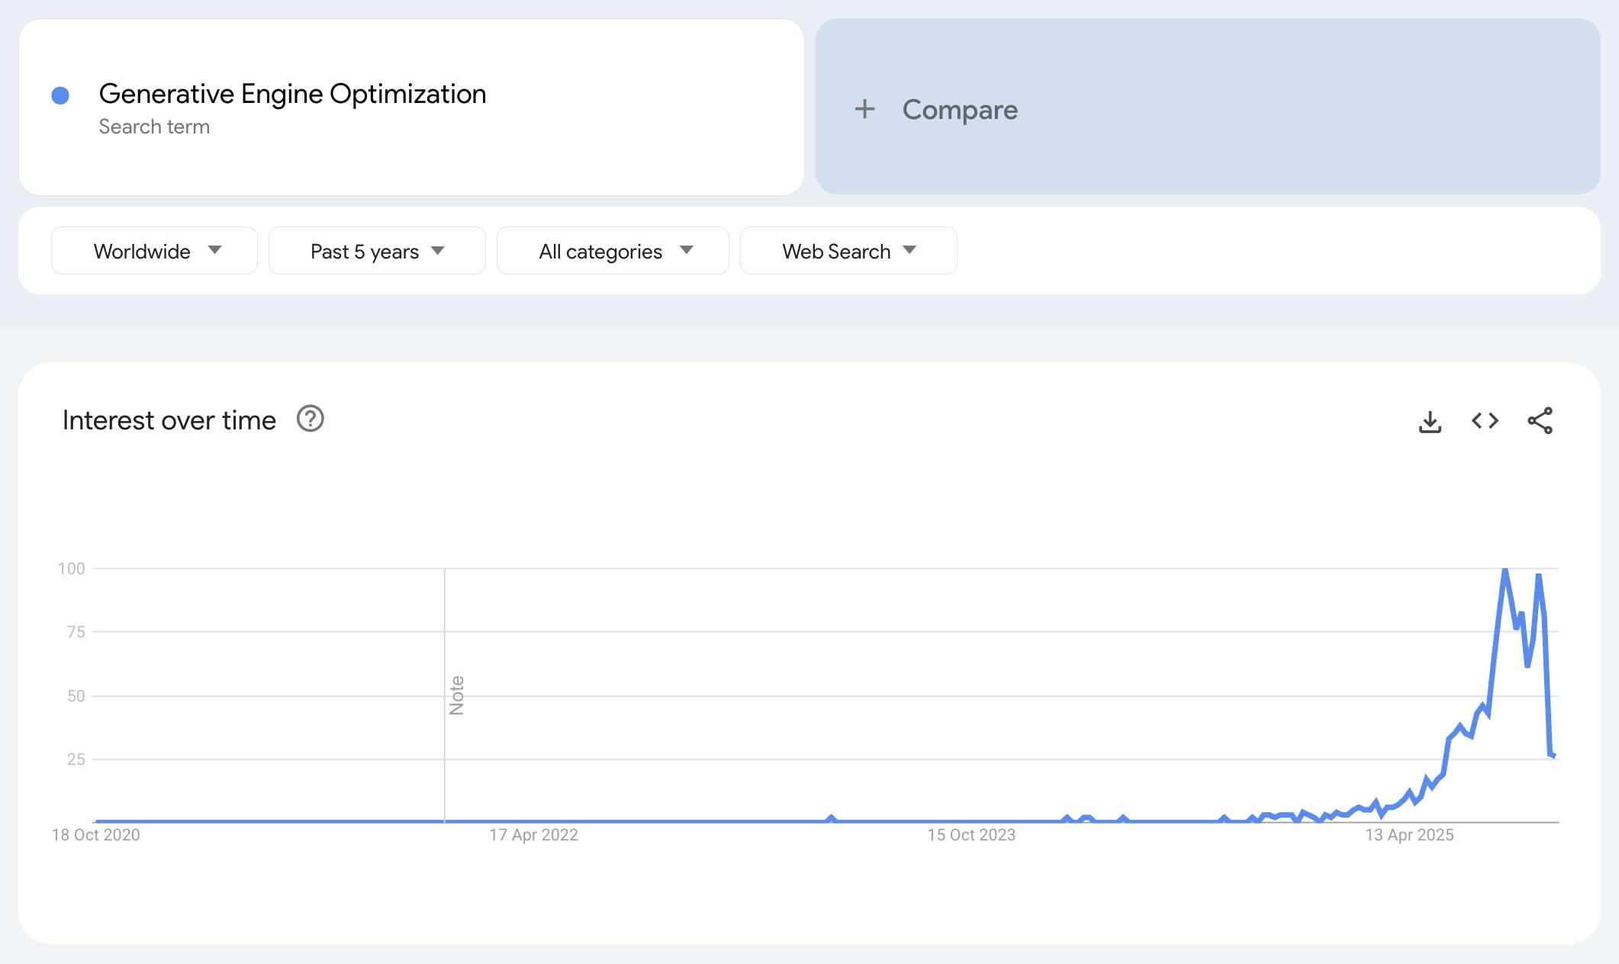Image resolution: width=1619 pixels, height=964 pixels.
Task: Click the 13 Apr 2025 axis label
Action: point(1409,835)
